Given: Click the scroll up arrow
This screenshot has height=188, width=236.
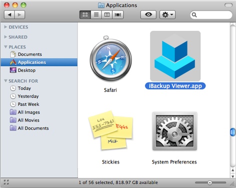Looking at the screenshot, I should [232, 170].
